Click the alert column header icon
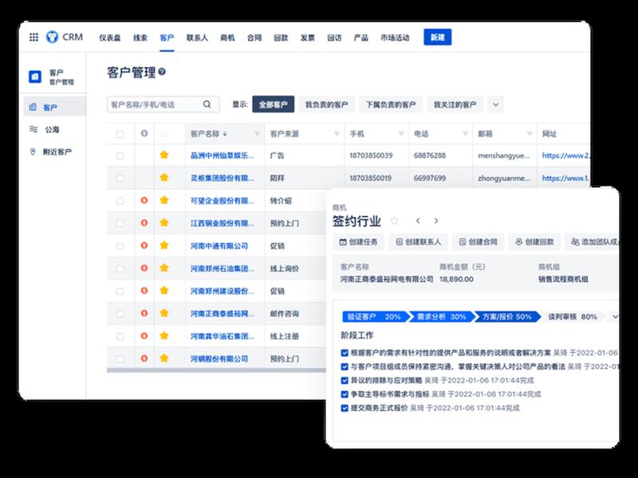The width and height of the screenshot is (638, 478). tap(144, 133)
